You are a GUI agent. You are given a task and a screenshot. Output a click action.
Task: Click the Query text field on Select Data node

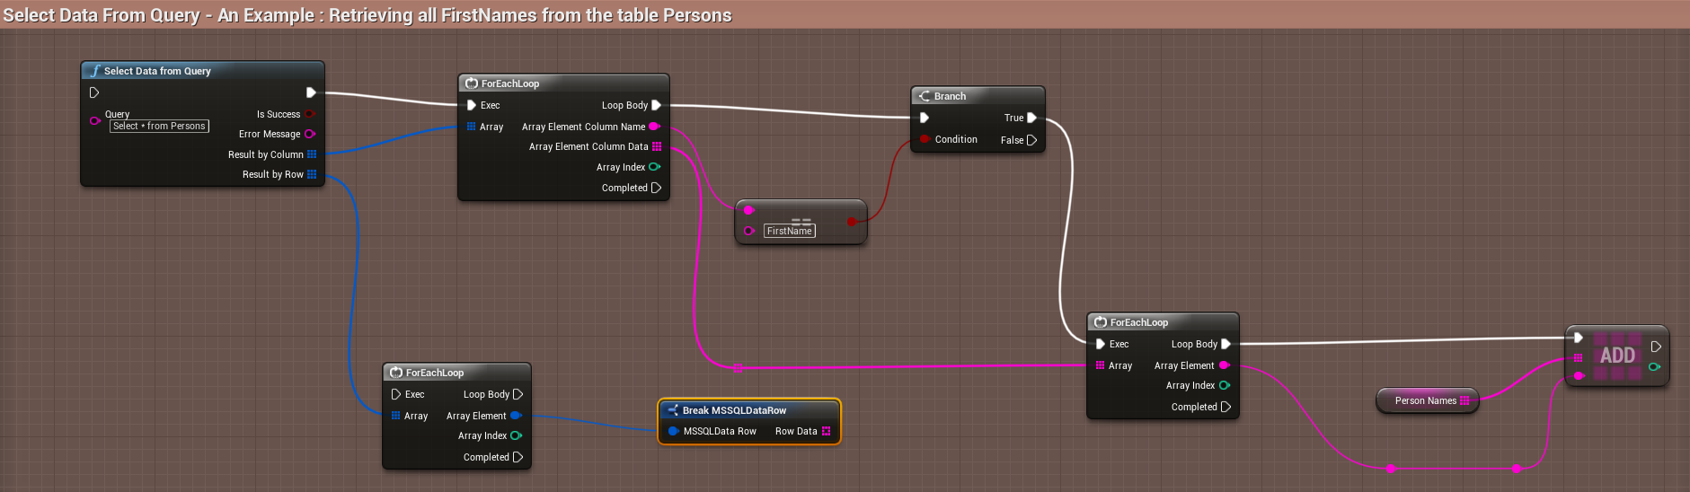point(160,127)
